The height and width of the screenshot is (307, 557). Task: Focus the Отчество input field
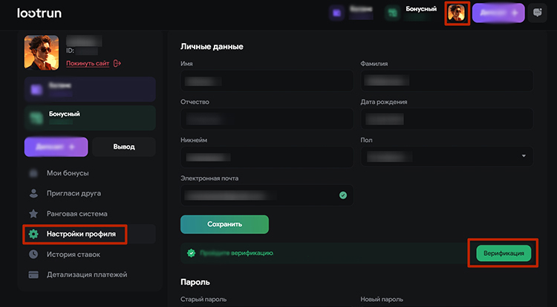coord(267,119)
